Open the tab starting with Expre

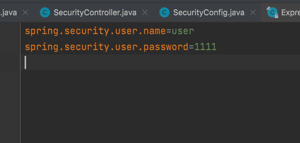pyautogui.click(x=291, y=13)
